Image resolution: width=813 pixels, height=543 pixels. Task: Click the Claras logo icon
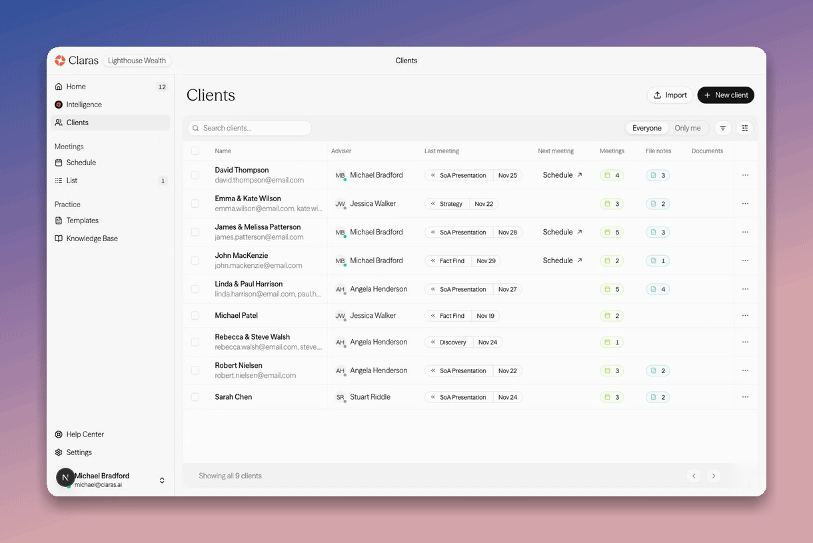[60, 61]
